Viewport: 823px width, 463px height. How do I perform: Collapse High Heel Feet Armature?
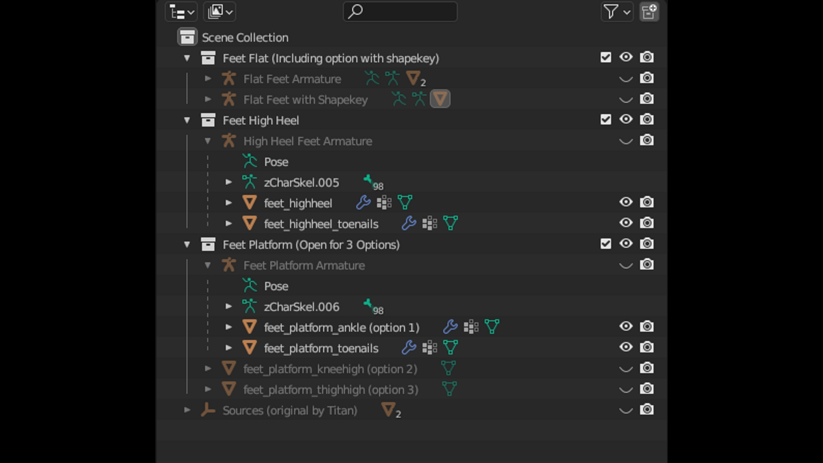point(208,141)
